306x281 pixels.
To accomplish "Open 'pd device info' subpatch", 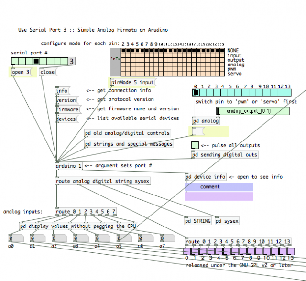I will click(x=206, y=177).
